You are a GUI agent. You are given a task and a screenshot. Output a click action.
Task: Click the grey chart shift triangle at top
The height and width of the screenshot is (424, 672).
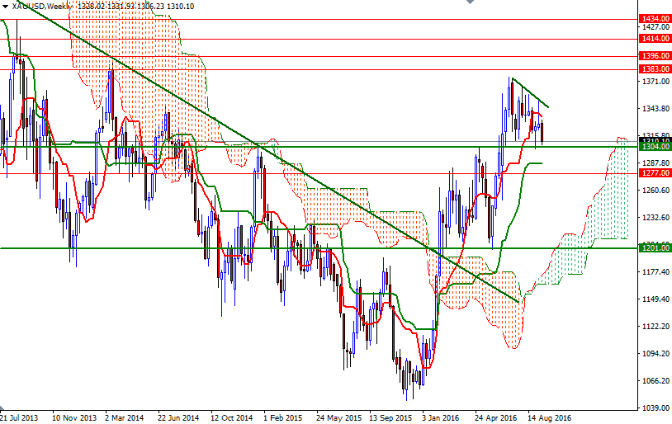point(470,2)
